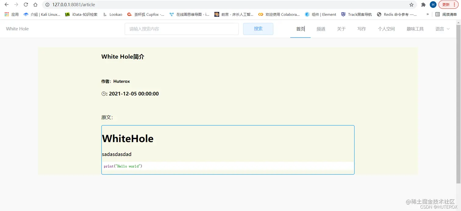
Task: Click the 更新 update button
Action: [446, 5]
